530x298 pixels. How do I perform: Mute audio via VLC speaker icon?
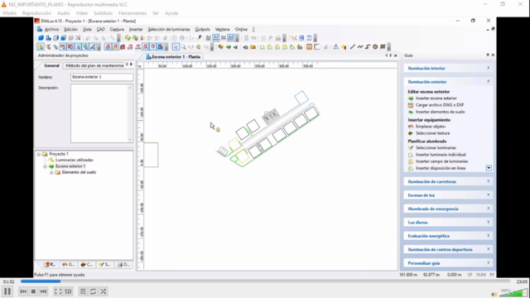494,295
